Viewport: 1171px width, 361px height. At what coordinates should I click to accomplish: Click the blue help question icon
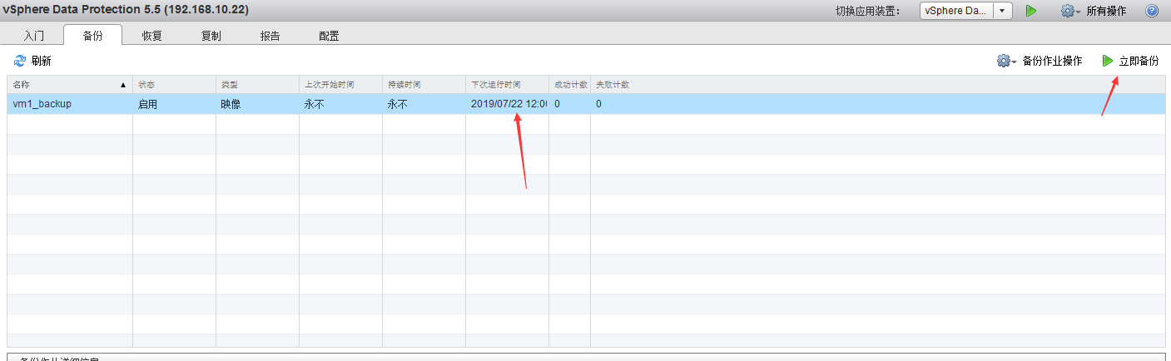tap(1152, 11)
